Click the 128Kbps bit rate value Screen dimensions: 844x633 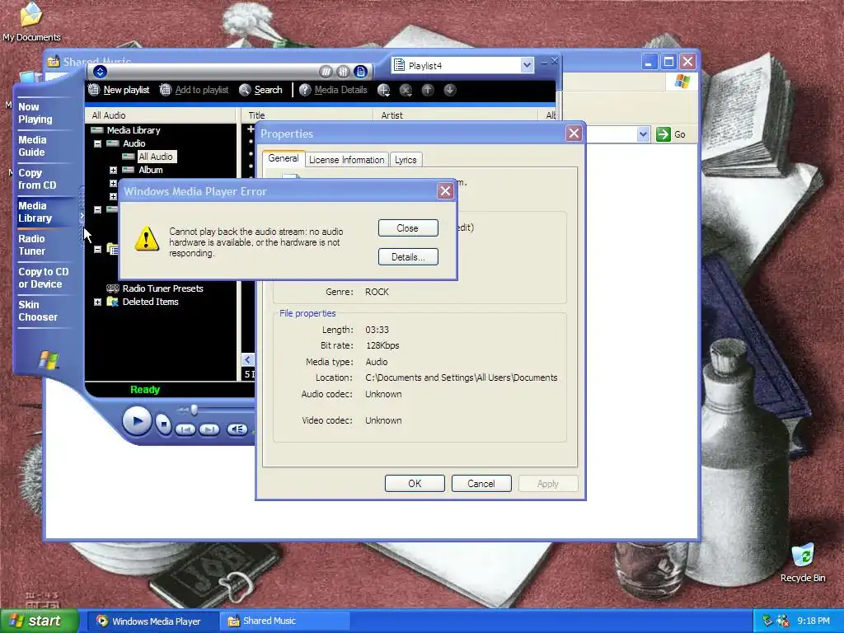(x=382, y=345)
